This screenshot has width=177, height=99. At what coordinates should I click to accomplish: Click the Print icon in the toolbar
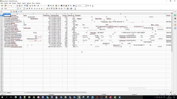pos(20,5)
